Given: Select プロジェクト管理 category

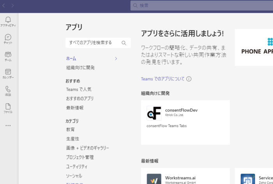Looking at the screenshot, I should pos(80,157).
